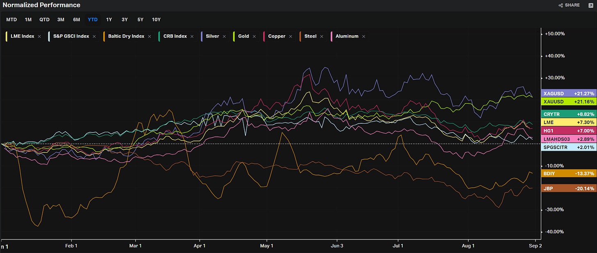The width and height of the screenshot is (597, 253).
Task: Click the XAGUSD +21.27% value tag
Action: click(568, 94)
